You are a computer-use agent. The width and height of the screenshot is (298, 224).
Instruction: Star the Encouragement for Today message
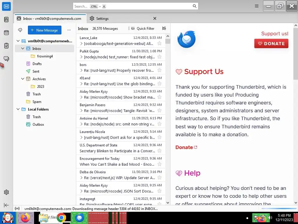pos(159,164)
